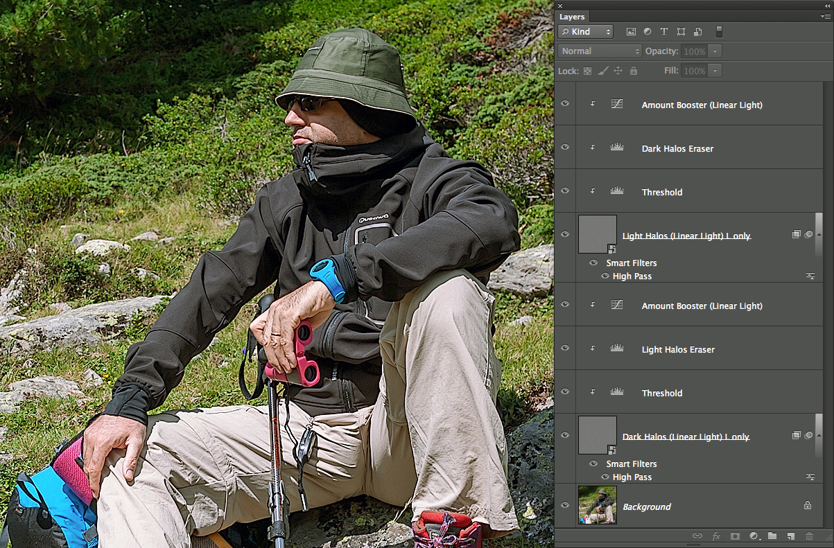The width and height of the screenshot is (834, 548).
Task: Click lock transparent pixels icon
Action: point(587,71)
